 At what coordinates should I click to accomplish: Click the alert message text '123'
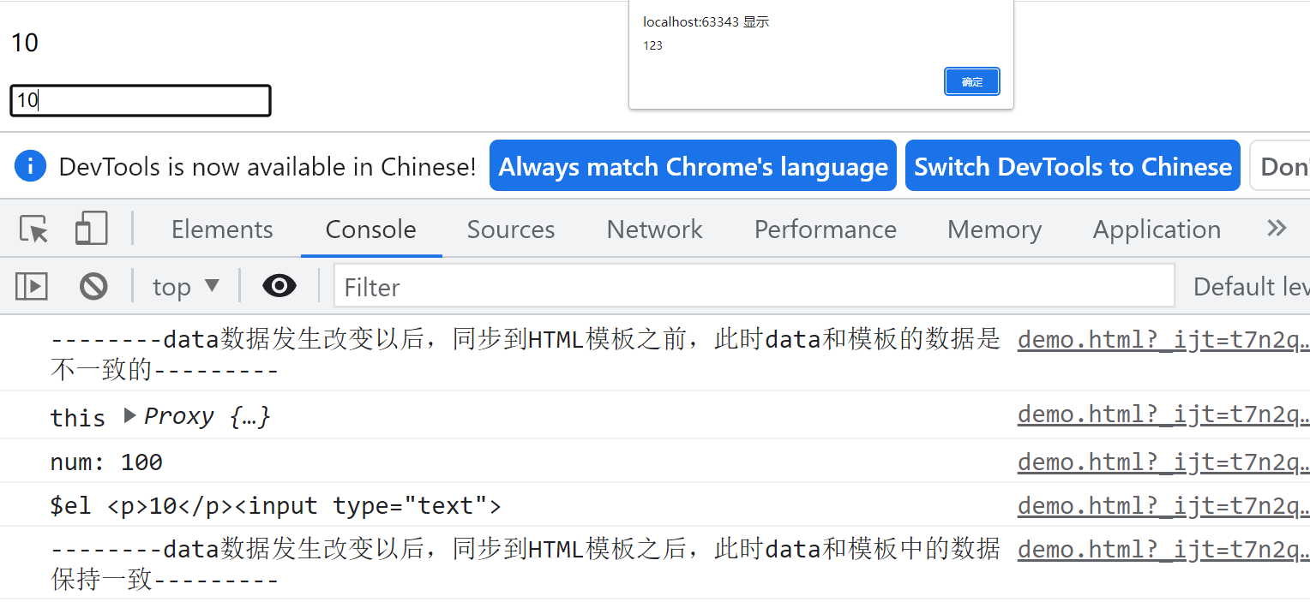pyautogui.click(x=652, y=45)
